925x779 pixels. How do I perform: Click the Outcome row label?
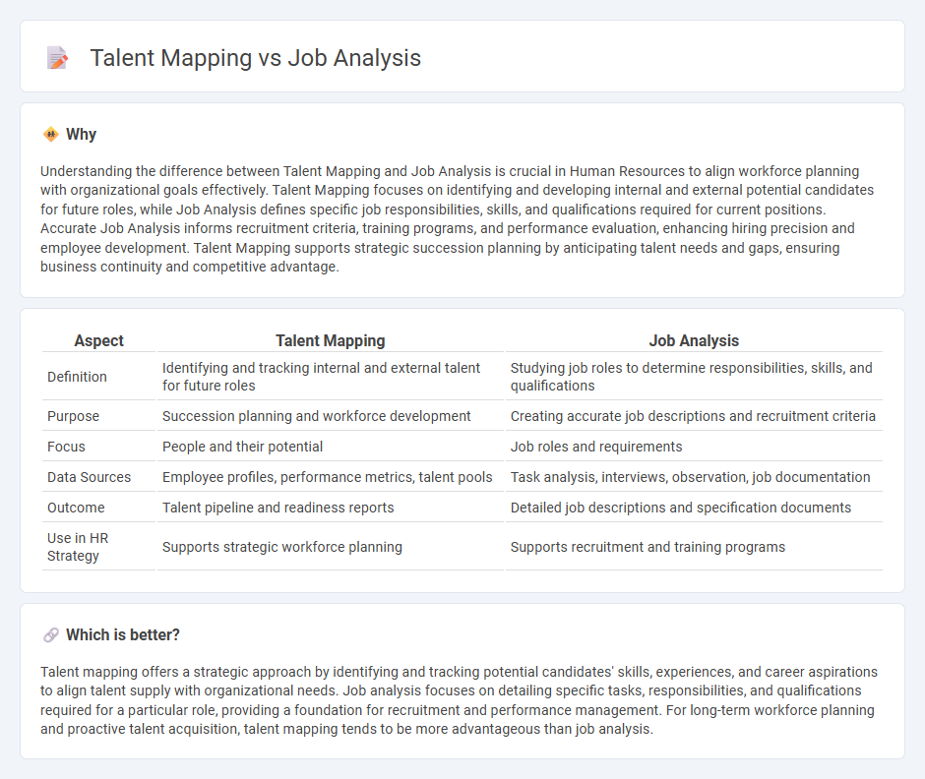(76, 508)
